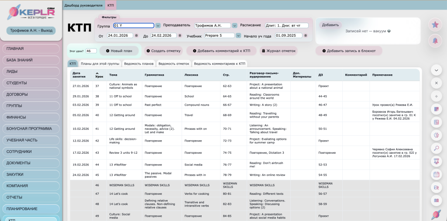
Task: Expand the Группа dropdown arrow
Action: point(158,25)
